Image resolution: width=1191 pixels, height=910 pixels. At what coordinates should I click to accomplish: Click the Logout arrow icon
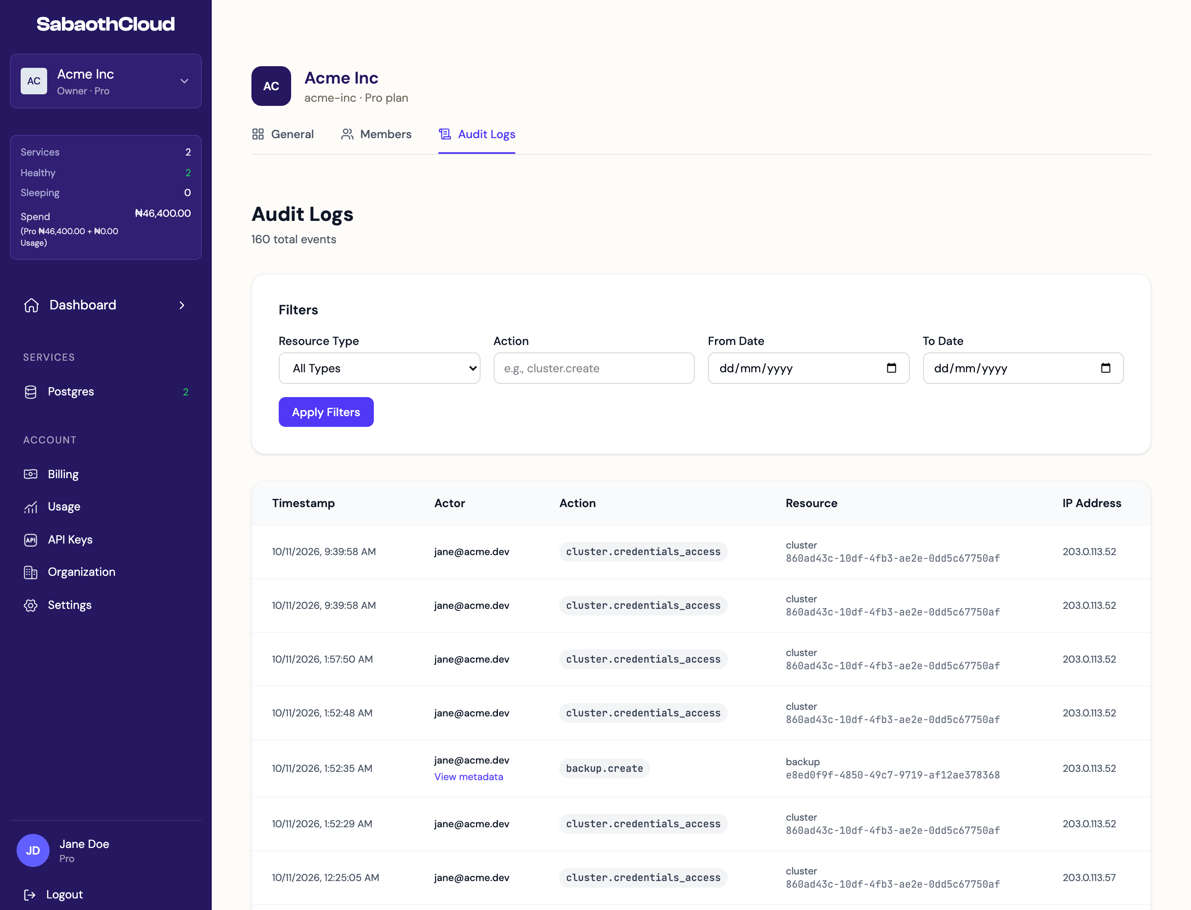[30, 894]
